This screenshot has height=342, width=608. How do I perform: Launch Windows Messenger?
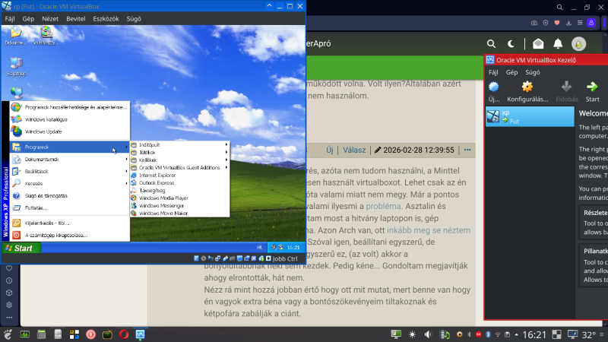pos(180,205)
